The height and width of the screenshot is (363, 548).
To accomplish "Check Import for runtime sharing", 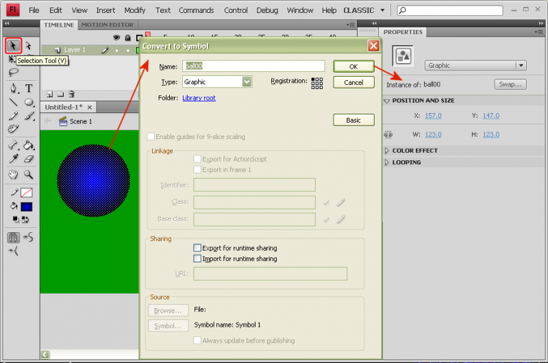I will coord(197,258).
